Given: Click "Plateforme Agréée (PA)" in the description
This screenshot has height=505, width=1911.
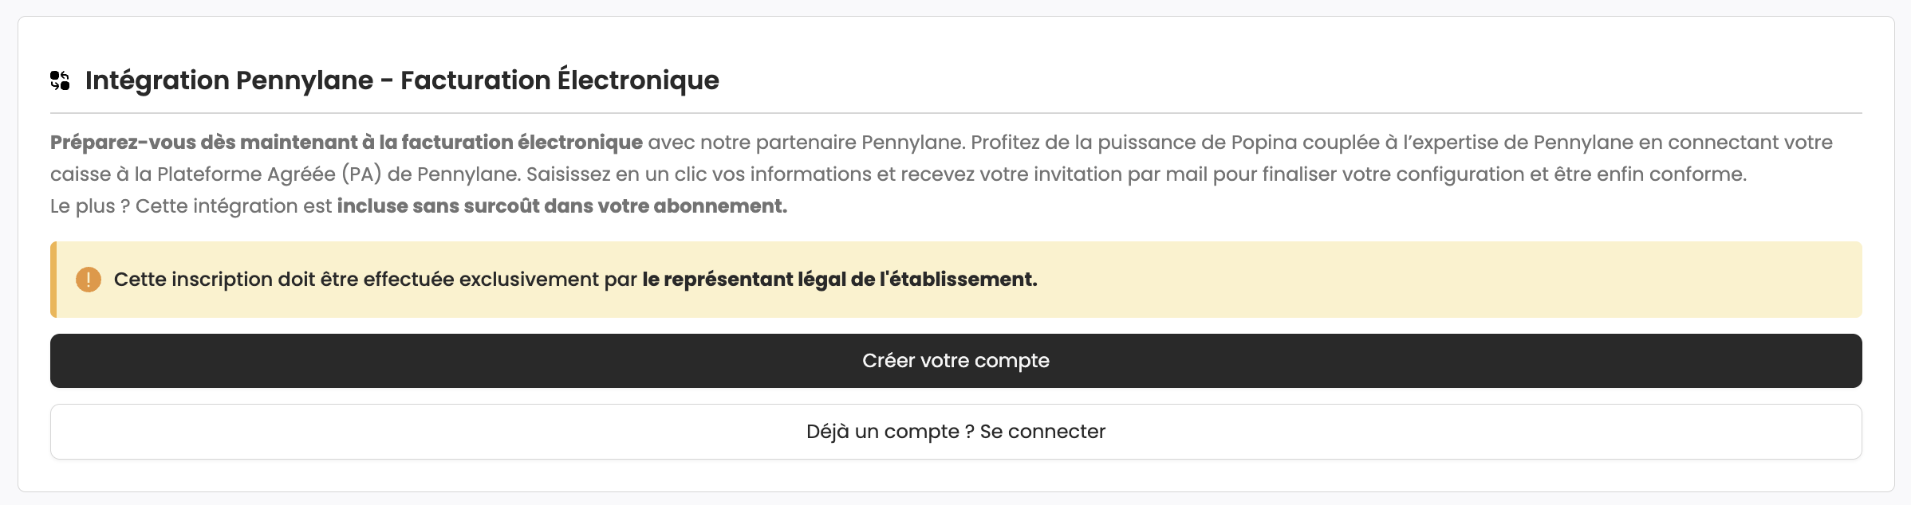Looking at the screenshot, I should (x=270, y=174).
